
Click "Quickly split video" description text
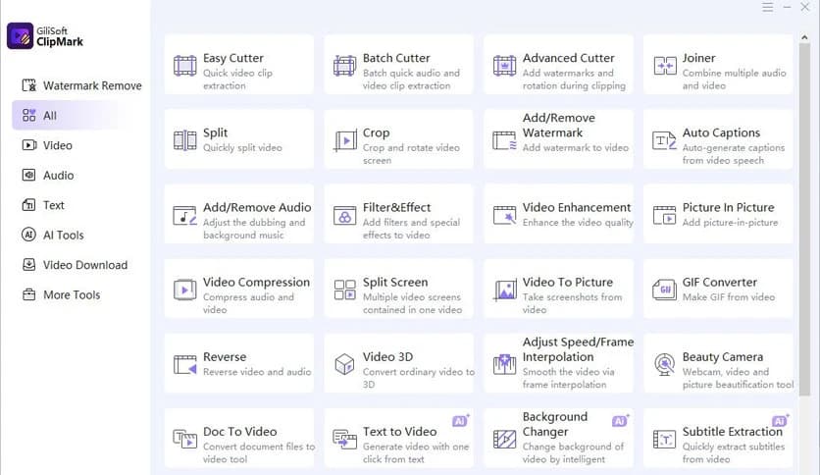pyautogui.click(x=242, y=148)
